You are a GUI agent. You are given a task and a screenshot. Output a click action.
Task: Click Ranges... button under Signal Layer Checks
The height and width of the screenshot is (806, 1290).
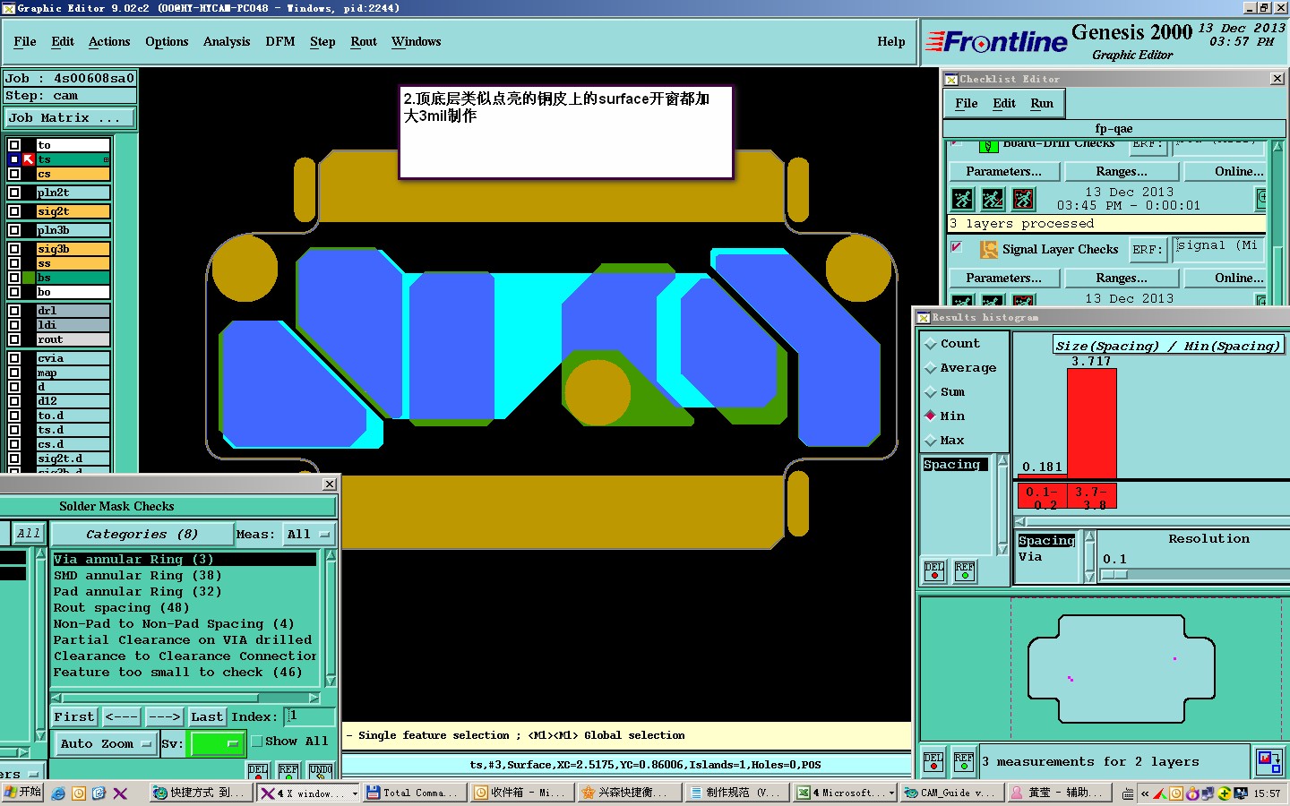click(x=1122, y=279)
